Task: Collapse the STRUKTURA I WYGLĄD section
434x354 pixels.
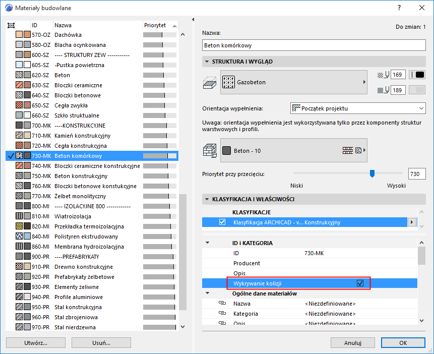Action: coord(207,62)
